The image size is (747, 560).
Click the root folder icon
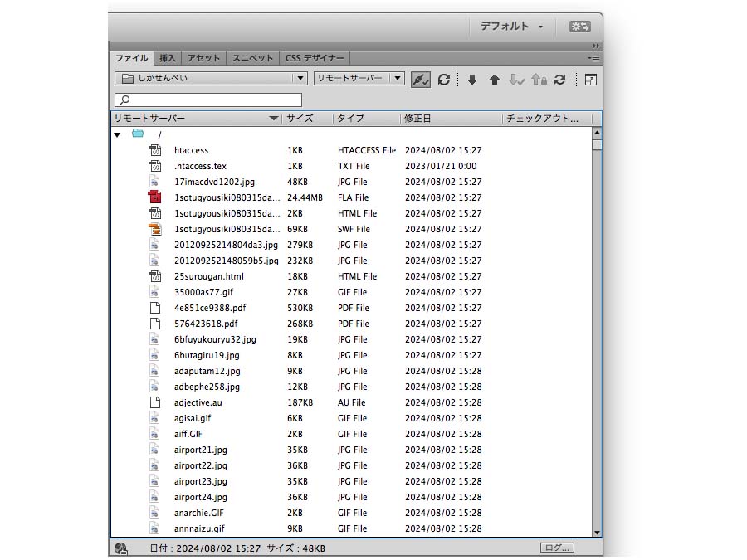(138, 134)
